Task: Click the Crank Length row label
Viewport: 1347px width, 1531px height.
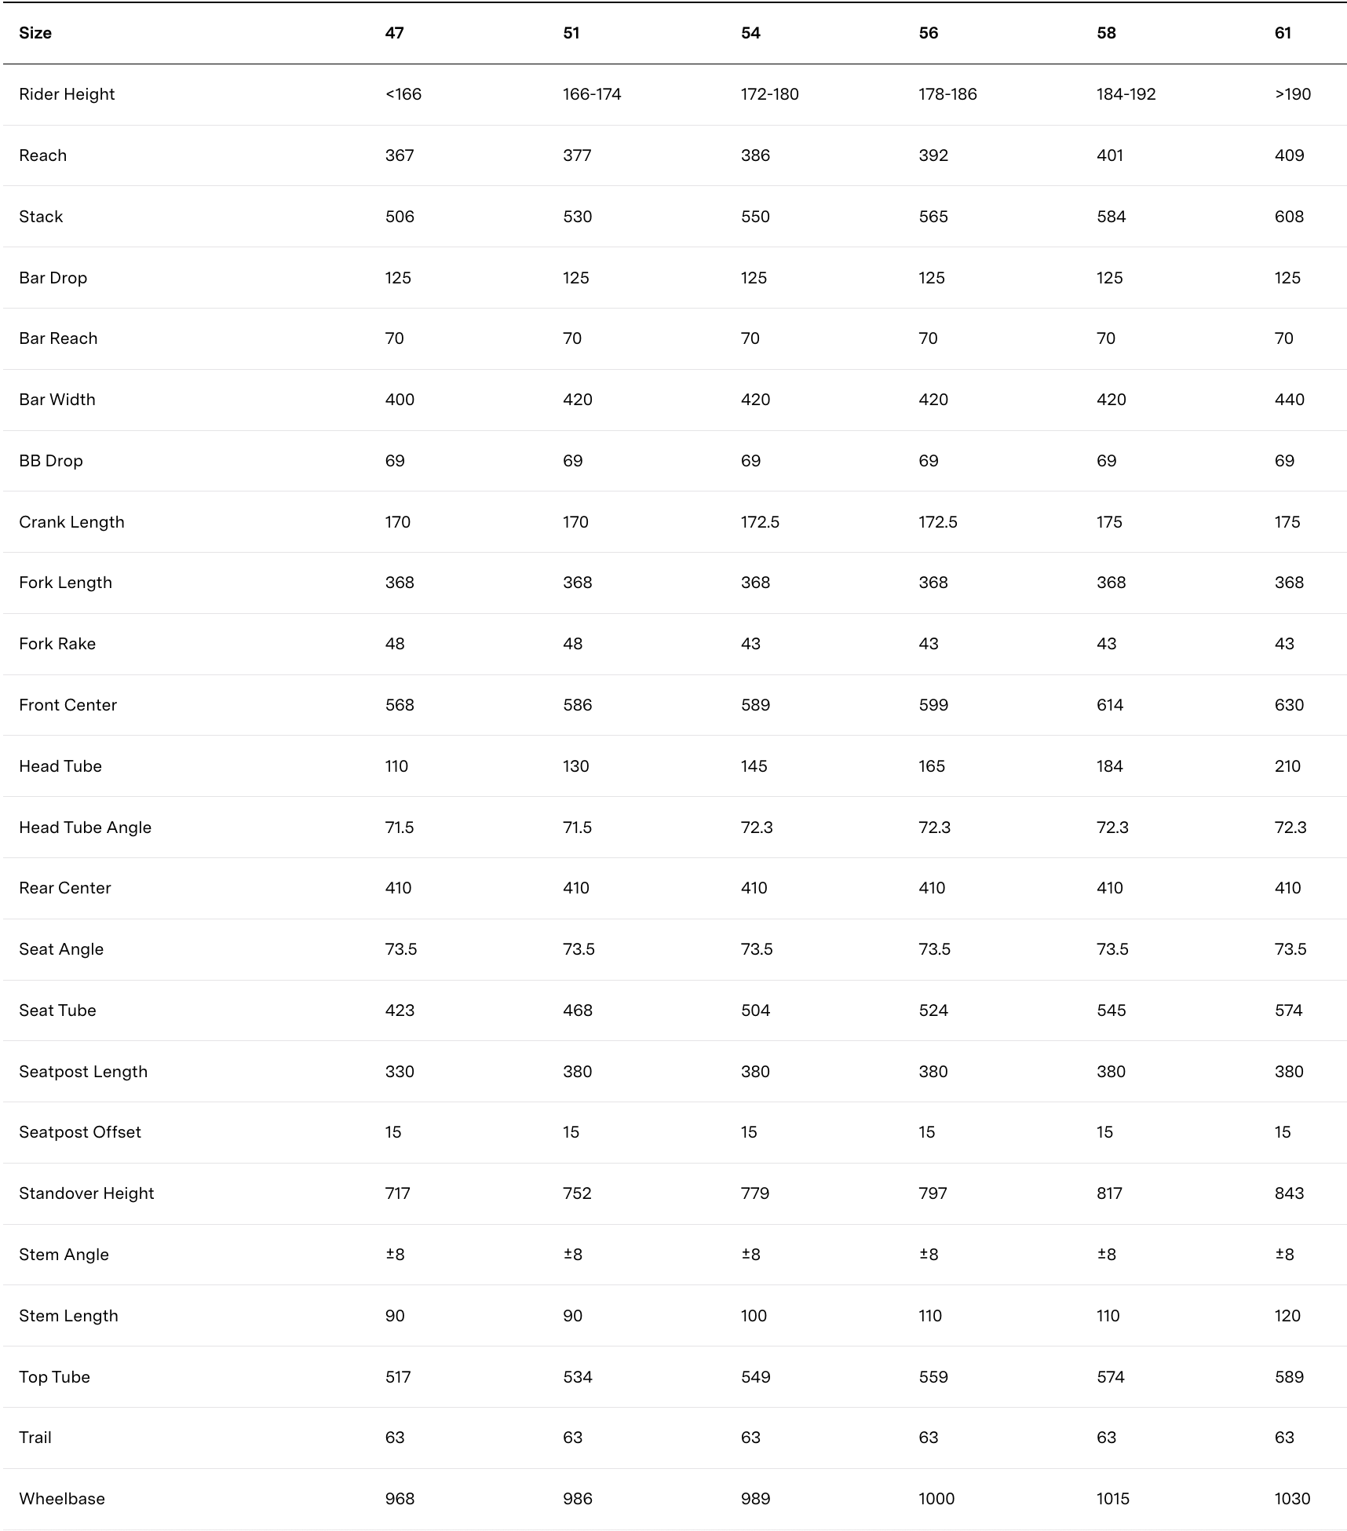Action: tap(71, 522)
